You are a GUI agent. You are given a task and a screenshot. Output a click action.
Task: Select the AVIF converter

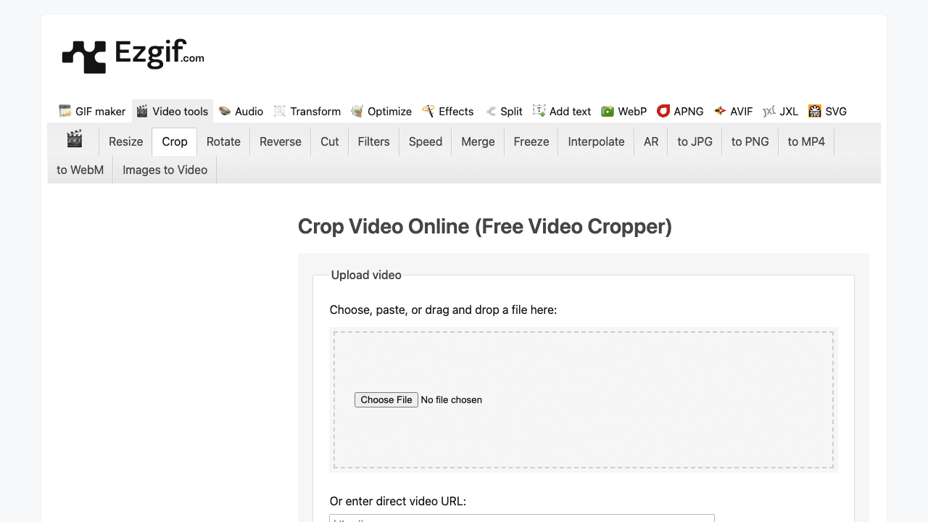(x=734, y=111)
